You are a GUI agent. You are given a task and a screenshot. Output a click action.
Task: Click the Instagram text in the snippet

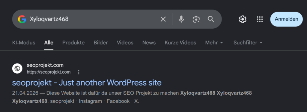click(x=91, y=101)
